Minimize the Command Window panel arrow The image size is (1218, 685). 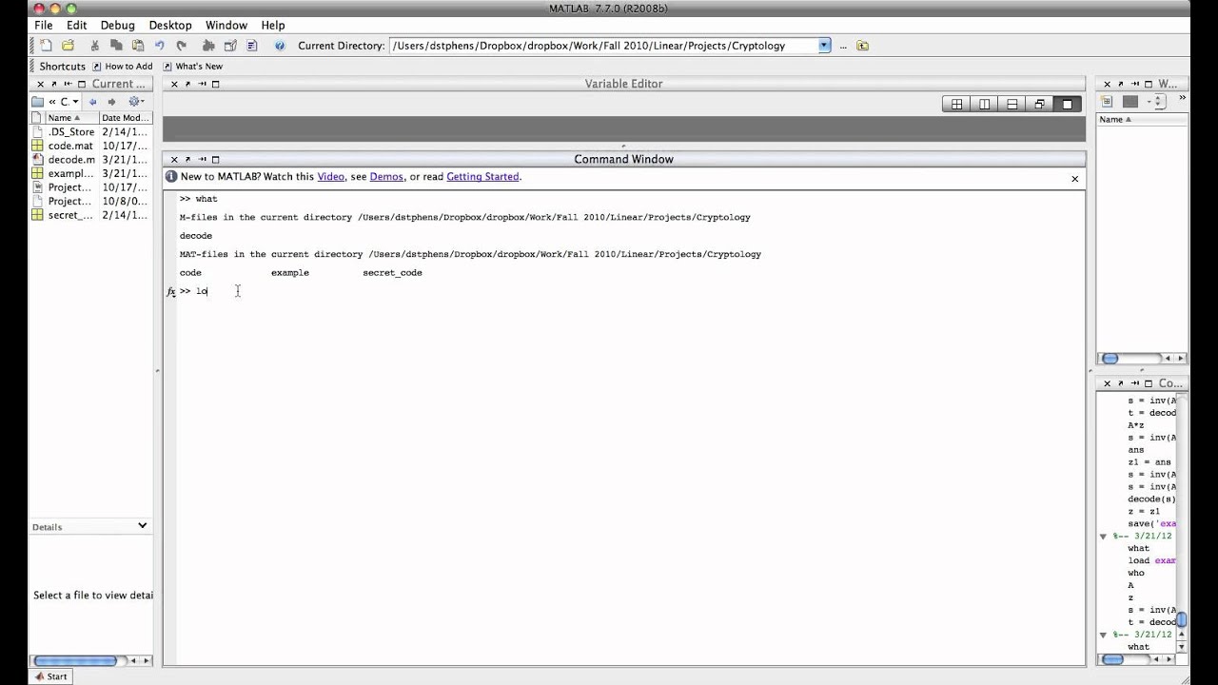(202, 160)
